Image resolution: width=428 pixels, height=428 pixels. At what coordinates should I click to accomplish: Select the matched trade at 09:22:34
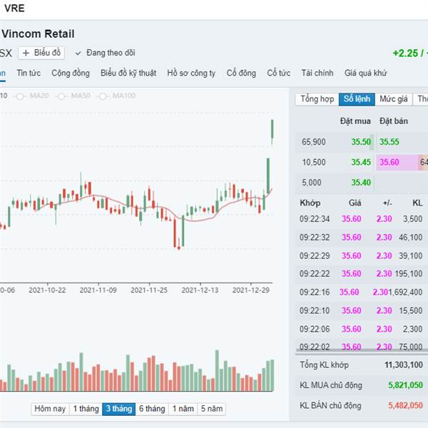point(361,219)
